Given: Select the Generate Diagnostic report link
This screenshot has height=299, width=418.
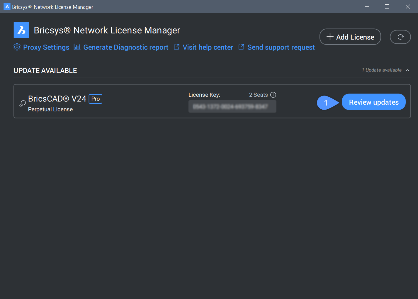Looking at the screenshot, I should (126, 47).
